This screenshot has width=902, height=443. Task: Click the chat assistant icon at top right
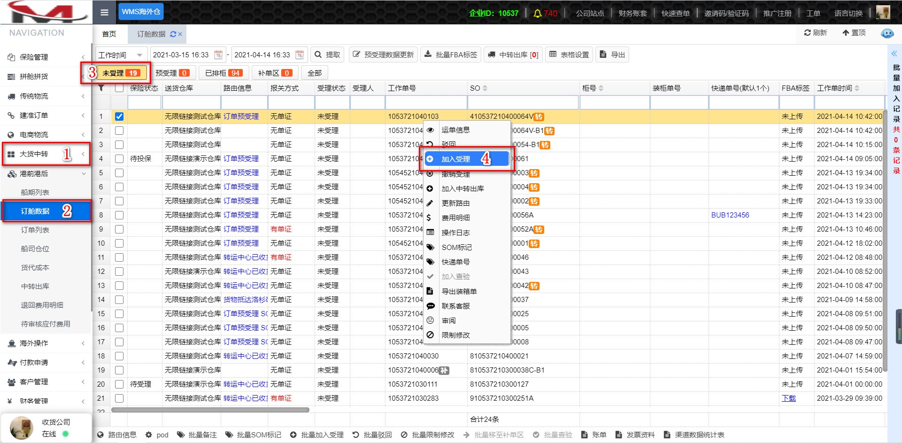pos(887,33)
